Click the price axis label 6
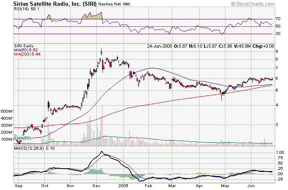The width and height of the screenshot is (288, 190). point(277,78)
